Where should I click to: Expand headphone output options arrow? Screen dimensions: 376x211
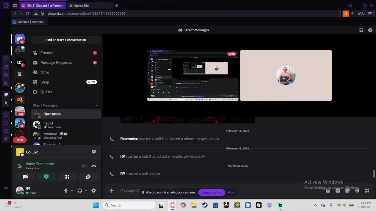coord(86,190)
